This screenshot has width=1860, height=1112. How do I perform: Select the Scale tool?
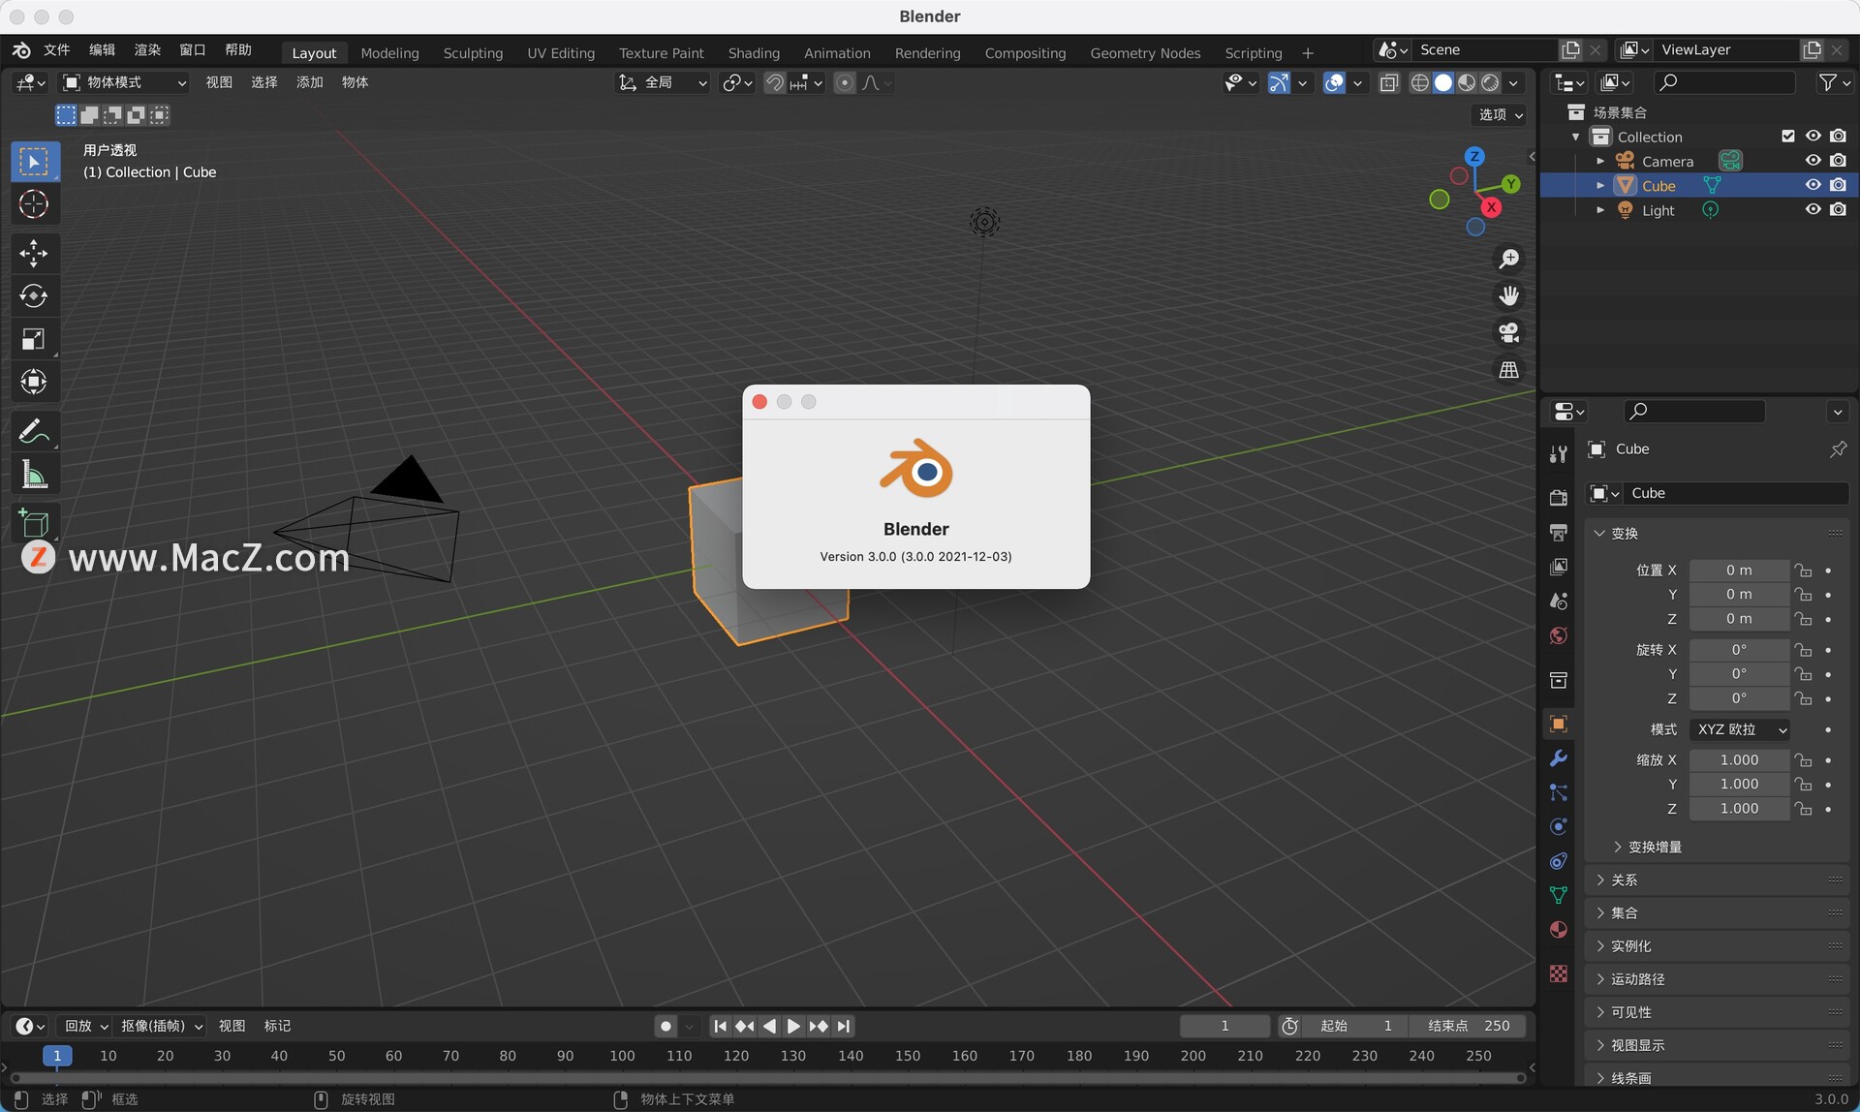[34, 339]
